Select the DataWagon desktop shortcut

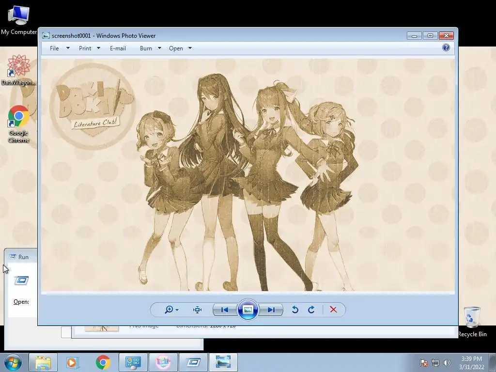[19, 70]
